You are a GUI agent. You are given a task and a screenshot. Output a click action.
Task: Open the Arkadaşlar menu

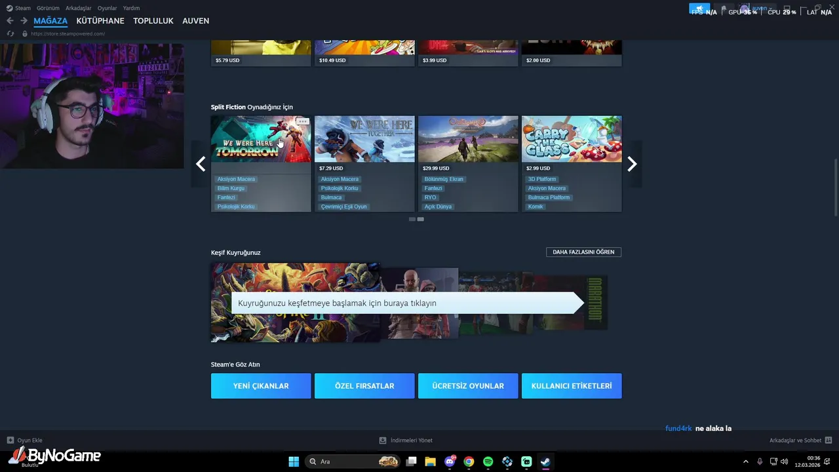[x=79, y=9]
